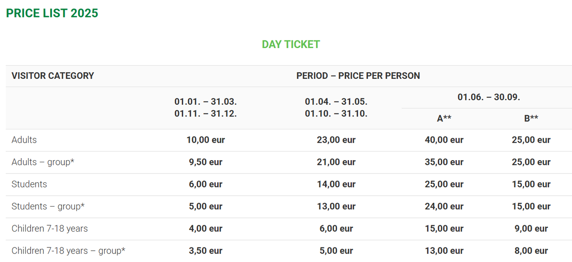
Task: Click the Adults 10,00 eur price
Action: coord(205,140)
